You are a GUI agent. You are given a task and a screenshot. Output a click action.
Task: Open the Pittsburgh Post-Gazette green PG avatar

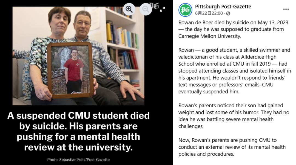[x=185, y=10]
